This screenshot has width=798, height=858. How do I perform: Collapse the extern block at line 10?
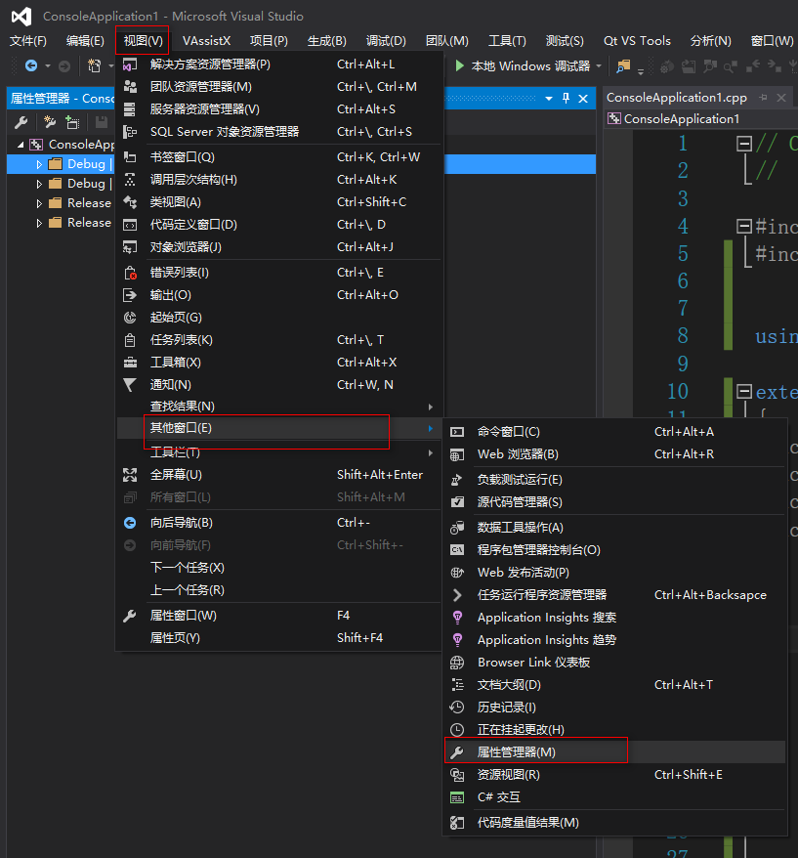744,391
